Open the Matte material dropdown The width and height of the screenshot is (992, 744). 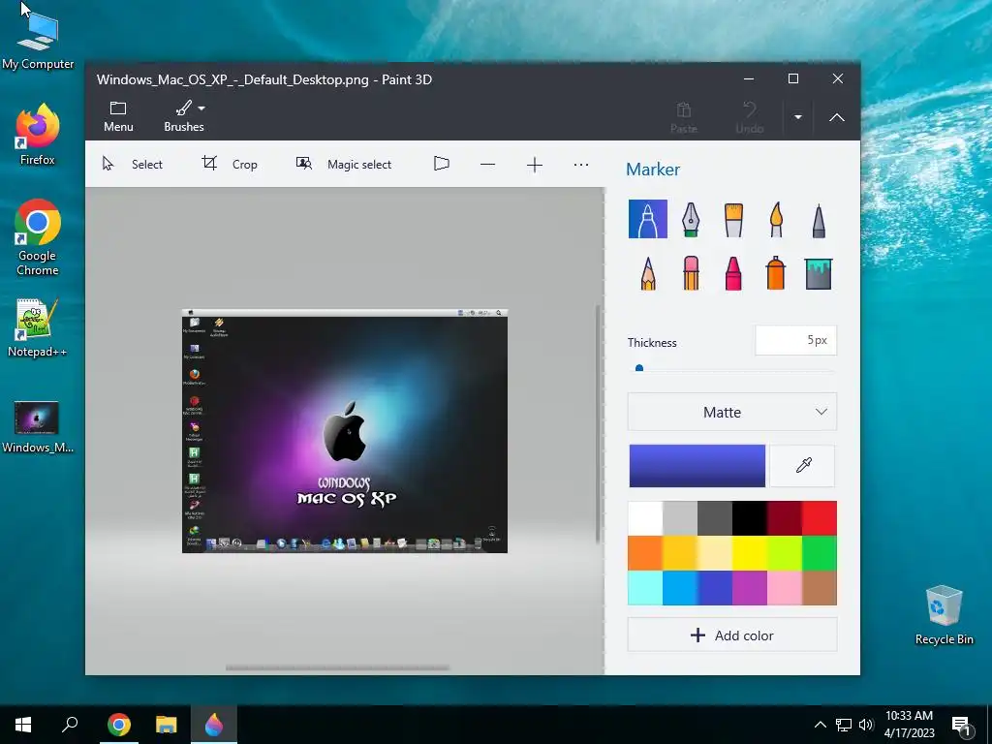tap(732, 412)
